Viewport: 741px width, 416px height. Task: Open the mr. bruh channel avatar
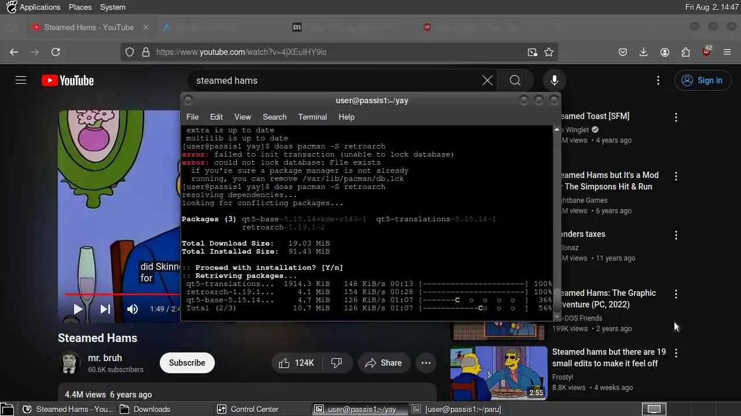click(70, 363)
